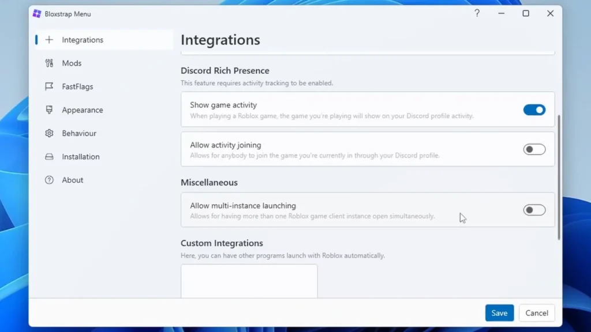Click the vertical scrollbar thumb
This screenshot has height=332, width=591.
(x=559, y=177)
